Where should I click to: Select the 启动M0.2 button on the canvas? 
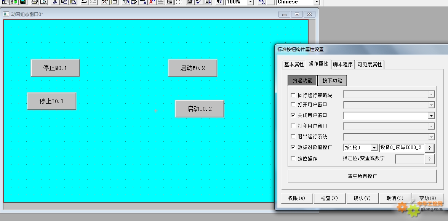pos(193,68)
